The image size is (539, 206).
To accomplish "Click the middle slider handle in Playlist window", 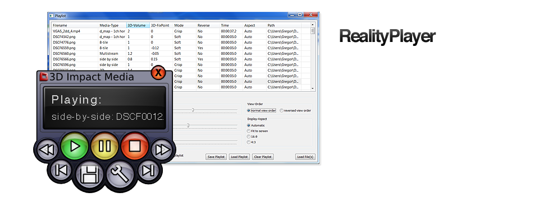I will pos(188,125).
